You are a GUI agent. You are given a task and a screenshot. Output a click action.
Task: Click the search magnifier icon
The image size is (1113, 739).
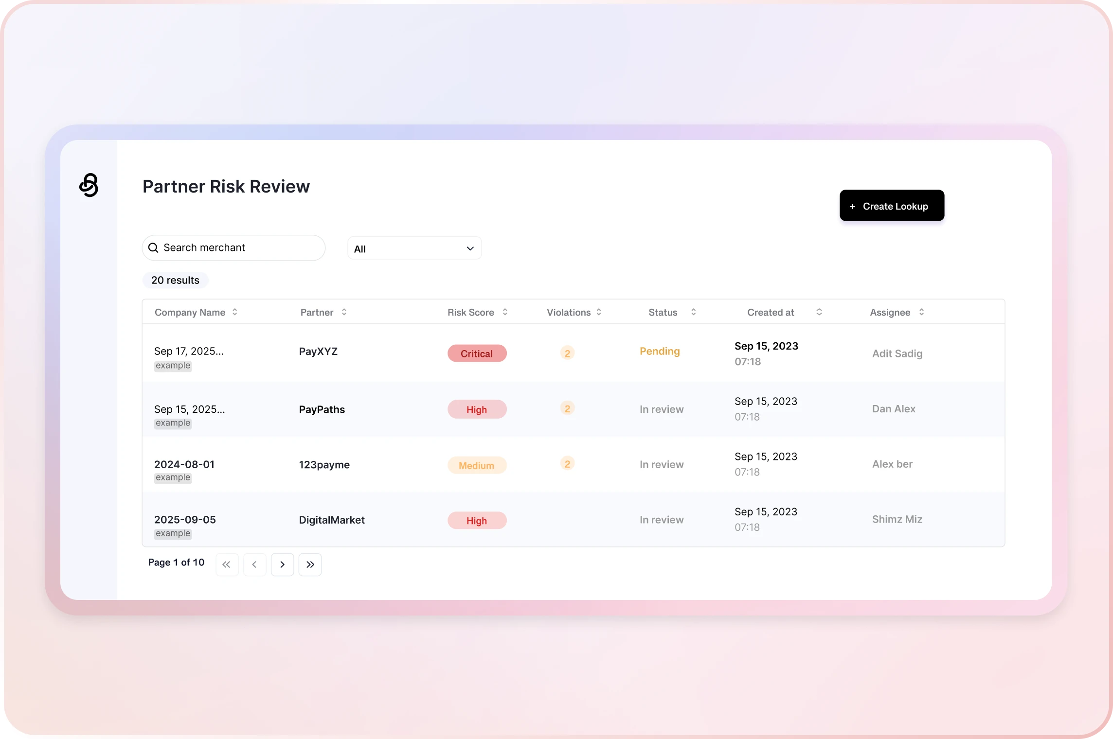coord(153,248)
